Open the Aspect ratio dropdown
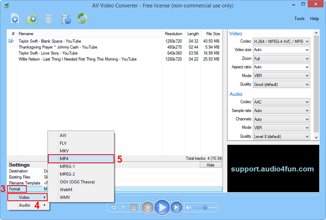This screenshot has height=220, width=326. (281, 67)
